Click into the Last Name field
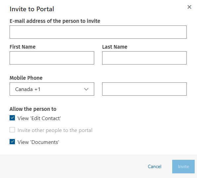 coord(144,58)
